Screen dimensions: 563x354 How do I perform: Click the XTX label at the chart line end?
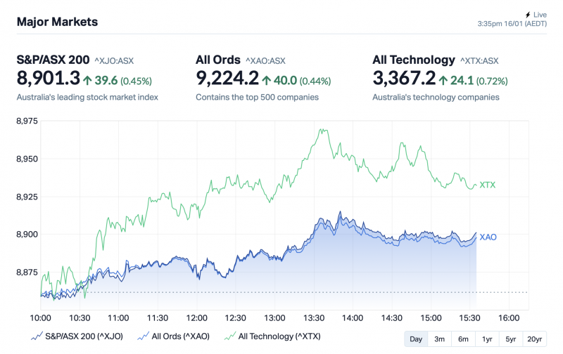[487, 185]
